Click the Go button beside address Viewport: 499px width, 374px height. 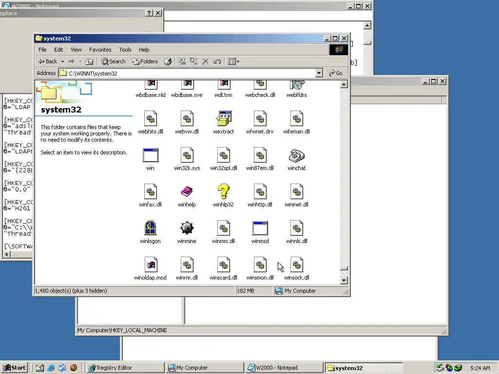coord(336,73)
